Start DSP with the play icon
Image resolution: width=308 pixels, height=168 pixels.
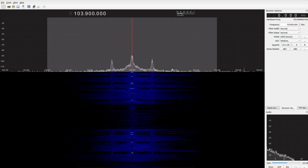pos(3,7)
